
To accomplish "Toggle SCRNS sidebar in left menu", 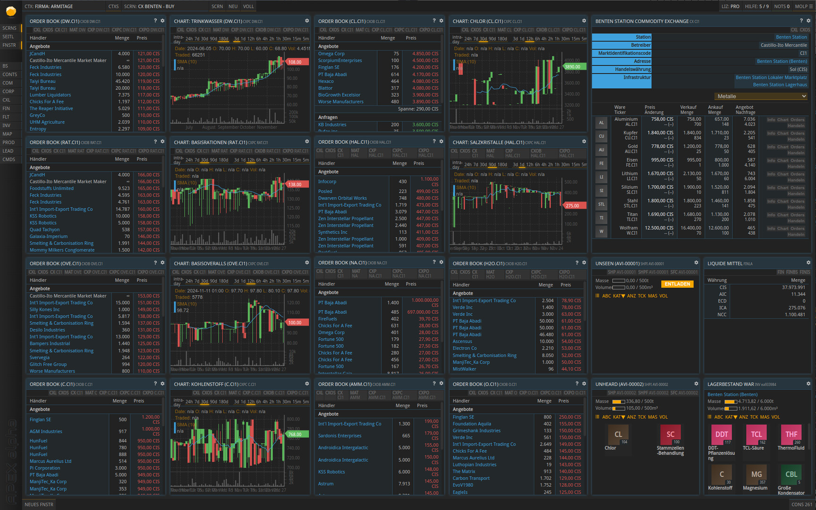I will pos(9,28).
